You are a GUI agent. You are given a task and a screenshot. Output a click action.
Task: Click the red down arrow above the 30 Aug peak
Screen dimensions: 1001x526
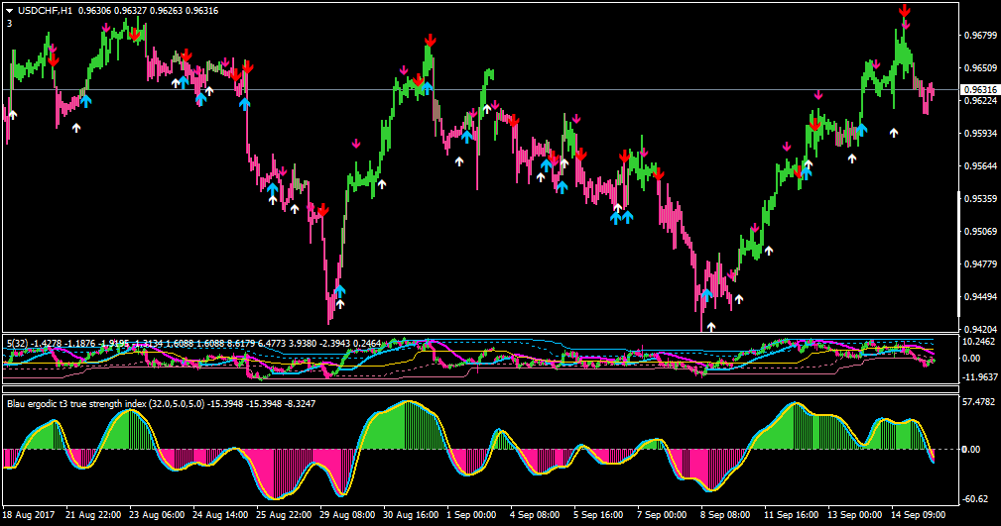(430, 40)
